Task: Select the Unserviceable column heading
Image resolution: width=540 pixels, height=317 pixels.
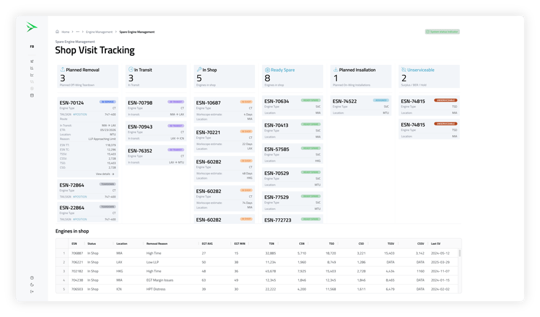Action: pos(421,70)
